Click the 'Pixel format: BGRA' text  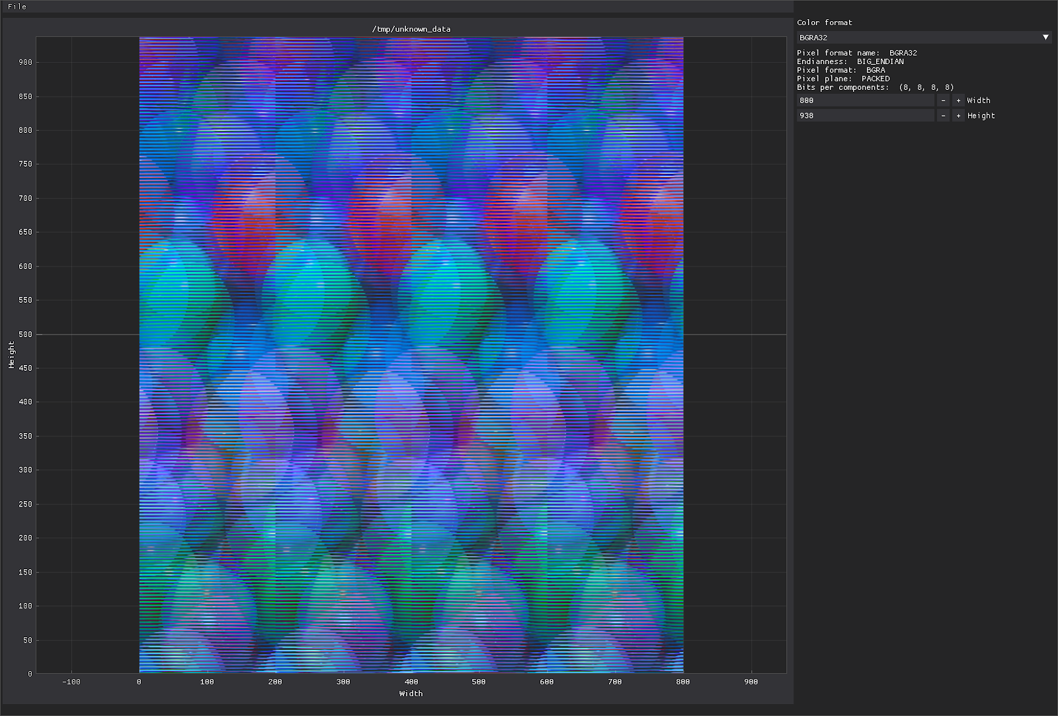tap(841, 70)
